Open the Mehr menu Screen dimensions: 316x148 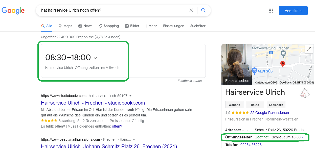pyautogui.click(x=151, y=26)
